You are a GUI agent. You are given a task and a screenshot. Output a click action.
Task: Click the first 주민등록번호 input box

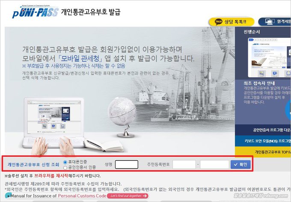(184, 165)
